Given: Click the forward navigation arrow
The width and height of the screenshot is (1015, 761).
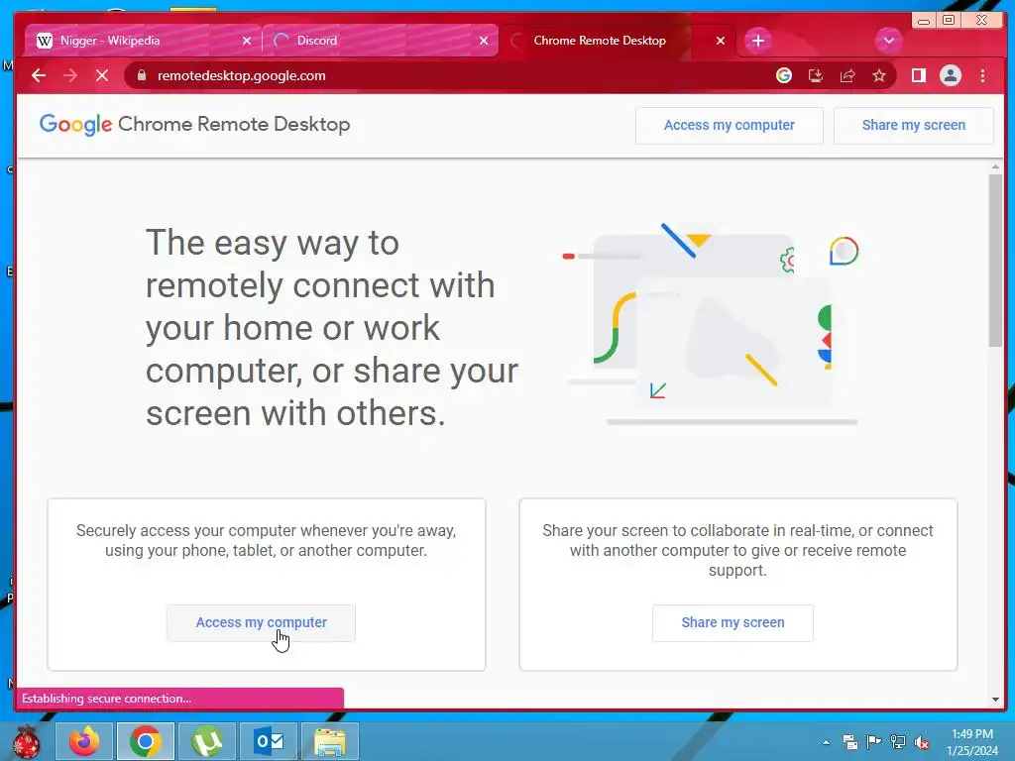Looking at the screenshot, I should click(70, 75).
